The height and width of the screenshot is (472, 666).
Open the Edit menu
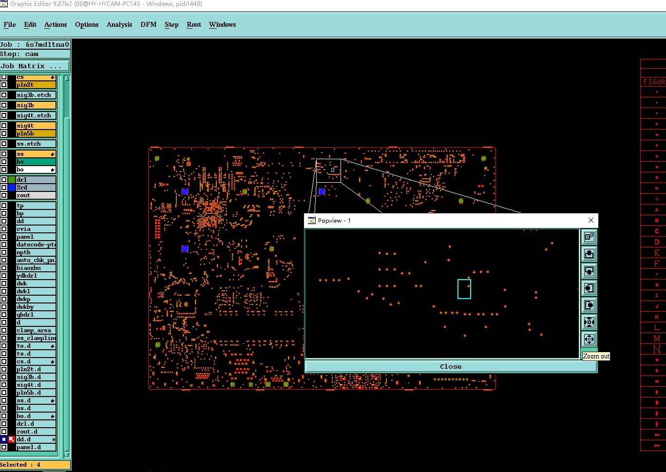(30, 24)
